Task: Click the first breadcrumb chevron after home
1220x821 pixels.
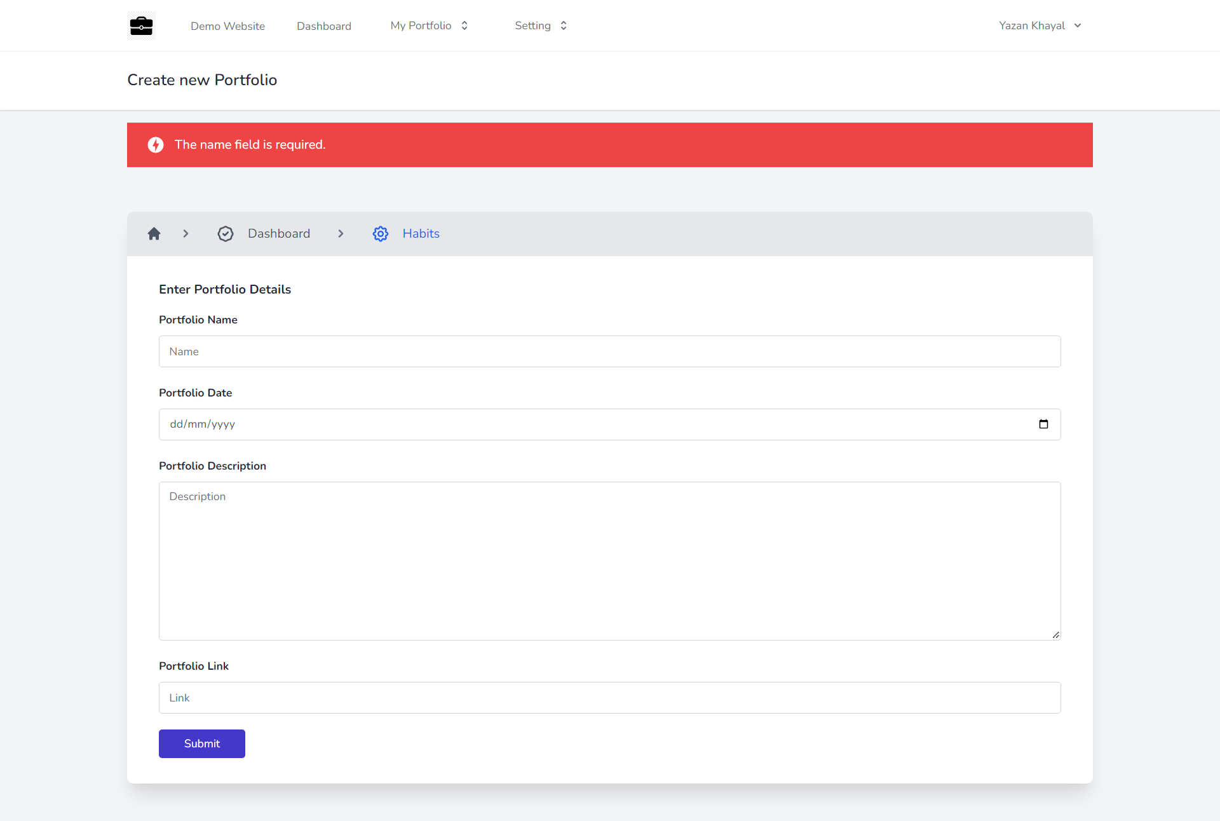Action: [x=186, y=234]
